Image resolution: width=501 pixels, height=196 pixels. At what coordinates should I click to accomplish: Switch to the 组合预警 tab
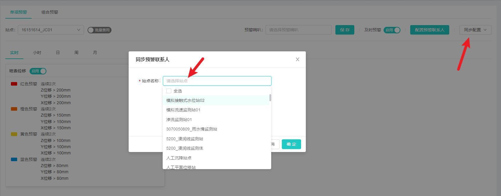50,12
